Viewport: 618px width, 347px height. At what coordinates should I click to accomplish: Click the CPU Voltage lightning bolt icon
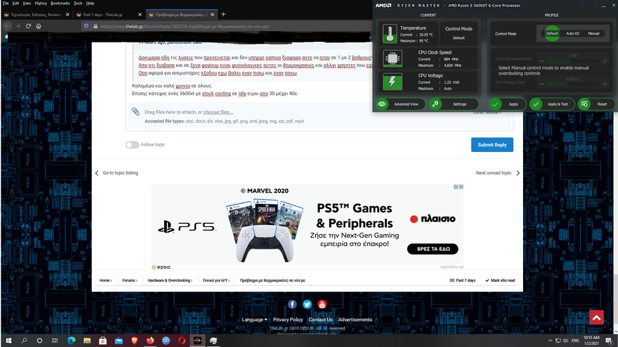click(392, 82)
